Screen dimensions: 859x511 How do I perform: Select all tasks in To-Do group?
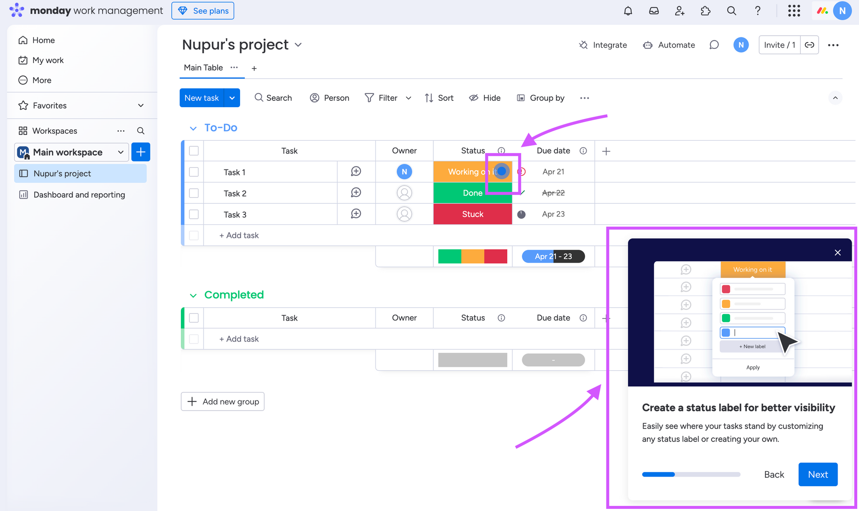[x=194, y=151]
